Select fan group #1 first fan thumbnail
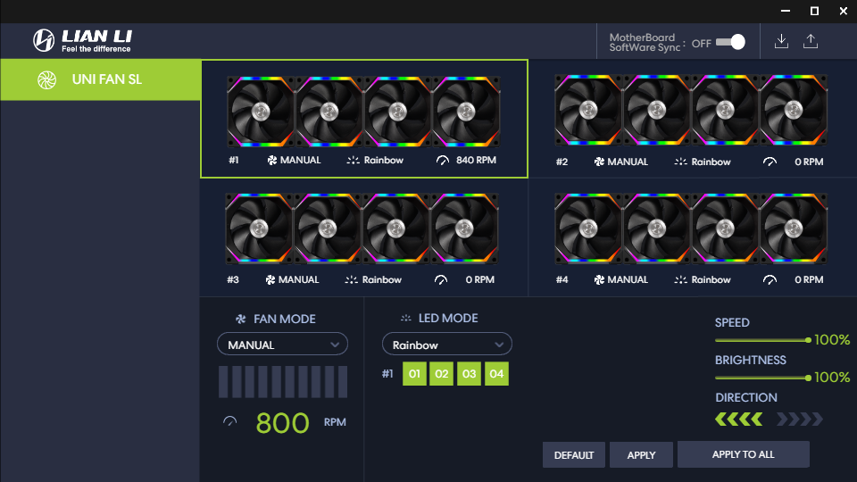Screen dimensions: 857x482 pyautogui.click(x=261, y=112)
